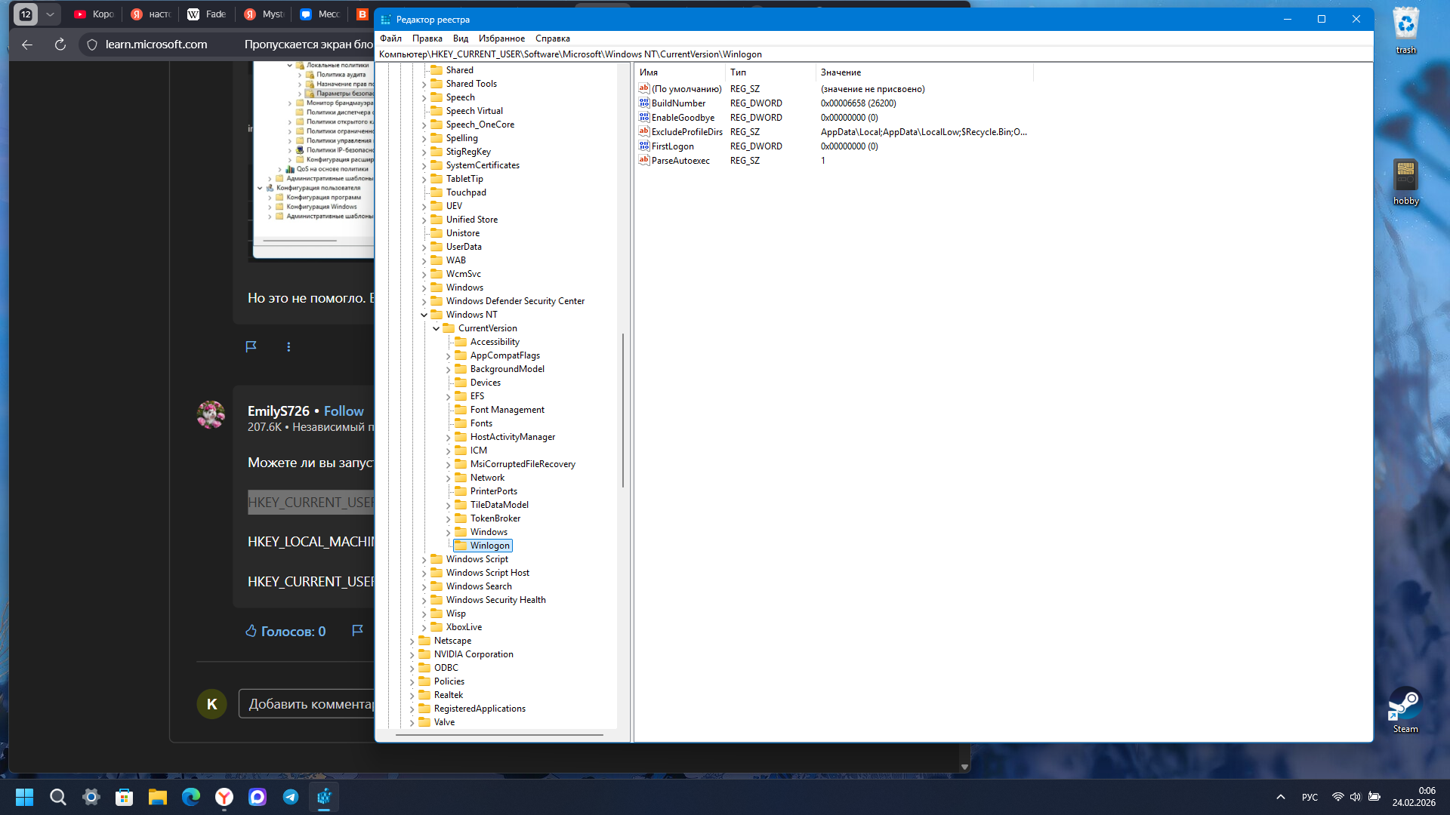Select the Policies key in tree
The height and width of the screenshot is (815, 1450).
[449, 681]
